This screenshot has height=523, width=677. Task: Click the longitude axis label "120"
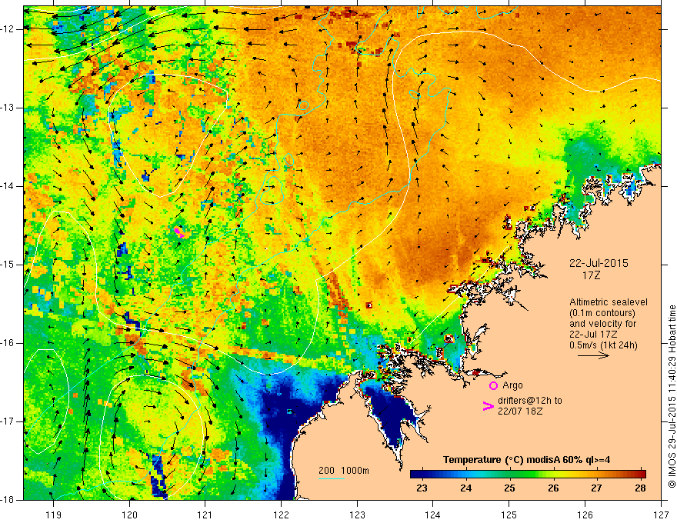129,515
